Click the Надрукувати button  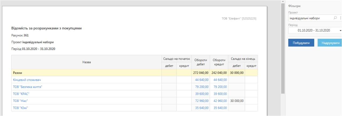pyautogui.click(x=330, y=43)
